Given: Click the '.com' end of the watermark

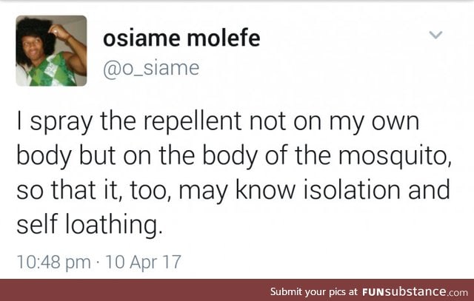Looking at the screenshot, I should point(455,291).
